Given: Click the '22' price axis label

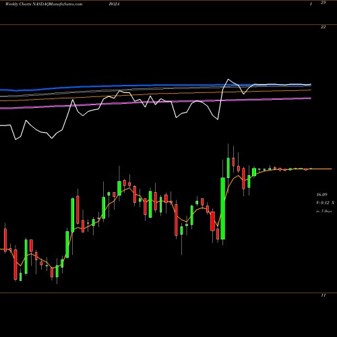Looking at the screenshot, I should [x=323, y=27].
